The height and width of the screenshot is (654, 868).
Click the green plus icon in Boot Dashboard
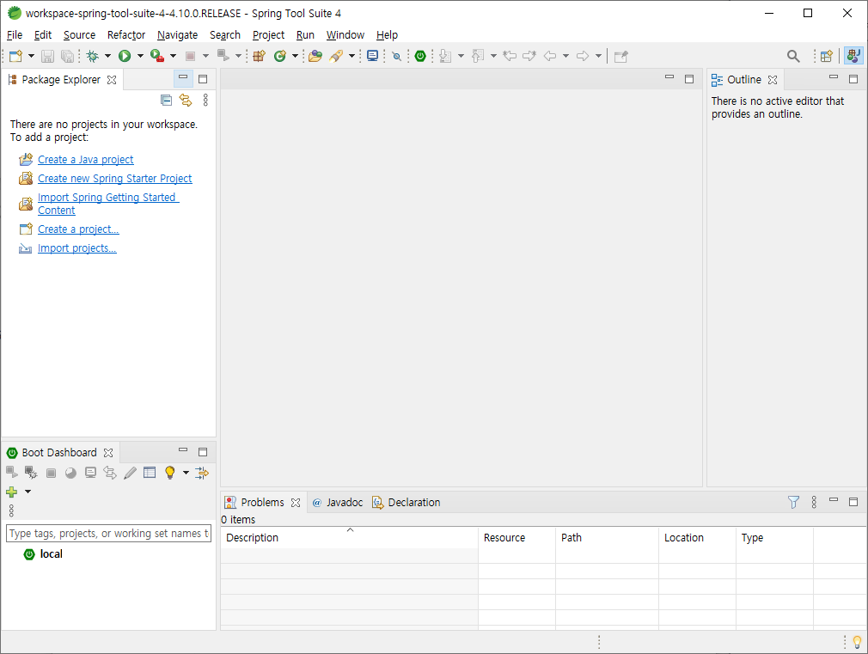(12, 492)
